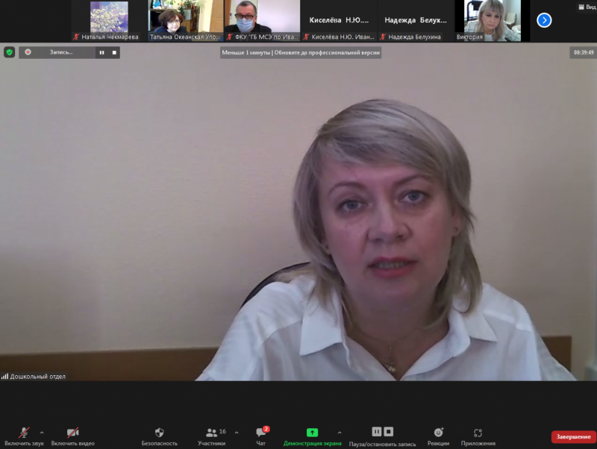Click the red Завершение button

point(573,436)
